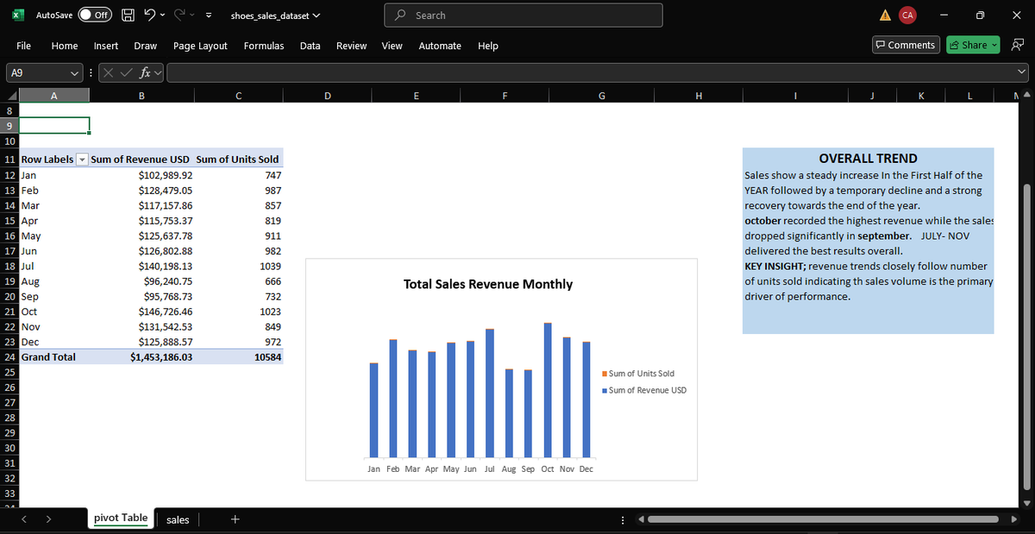Click next sheet navigation arrow
The image size is (1035, 534).
[x=48, y=519]
